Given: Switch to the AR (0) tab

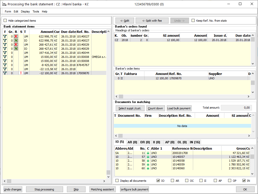Looking at the screenshot, I should coord(132,142).
